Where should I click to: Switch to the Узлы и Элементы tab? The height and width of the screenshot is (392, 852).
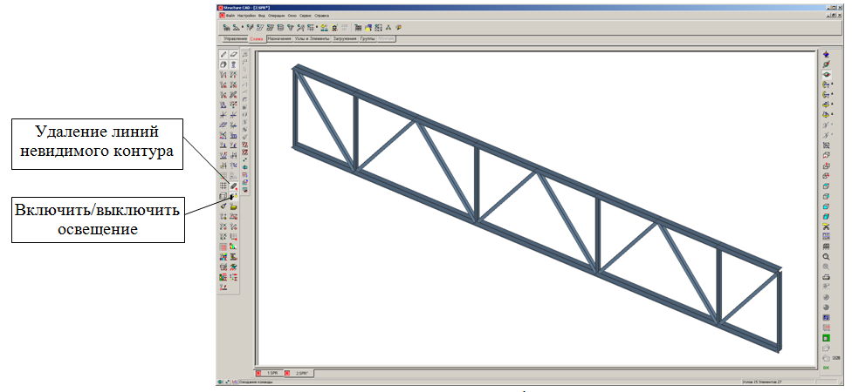click(312, 39)
